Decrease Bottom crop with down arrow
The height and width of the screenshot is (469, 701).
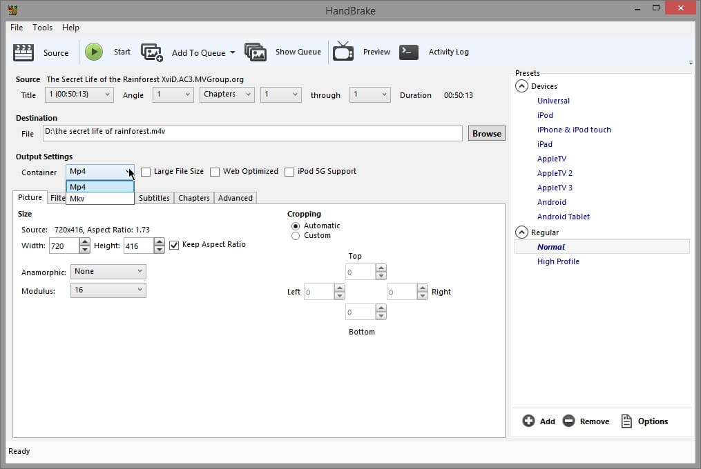click(381, 316)
